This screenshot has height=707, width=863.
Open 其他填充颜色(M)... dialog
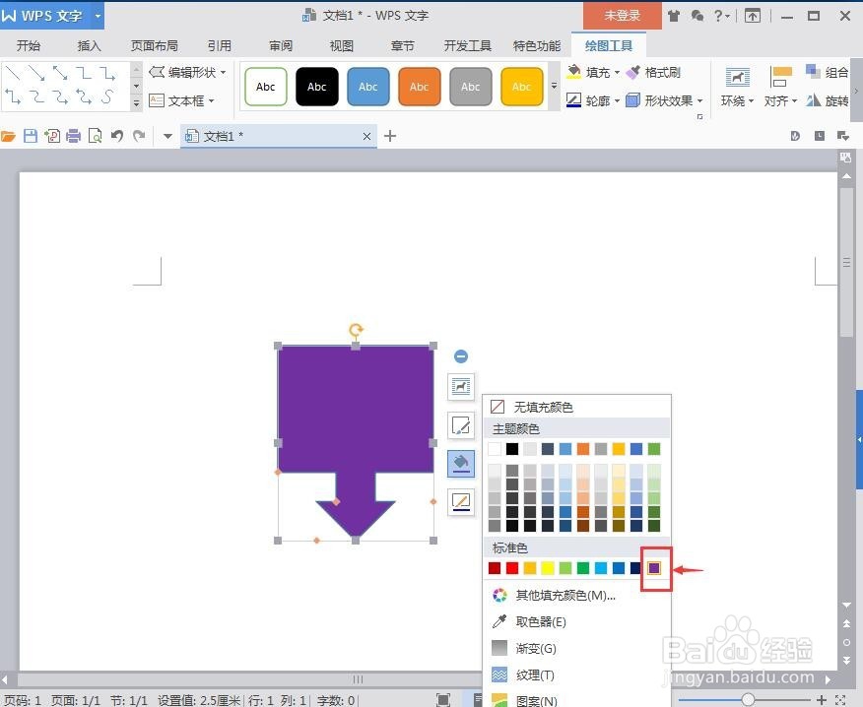point(576,596)
